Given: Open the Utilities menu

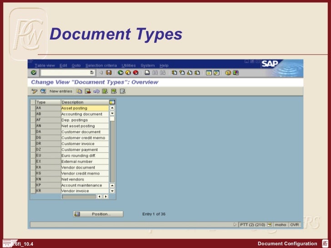Looking at the screenshot, I should click(129, 65).
